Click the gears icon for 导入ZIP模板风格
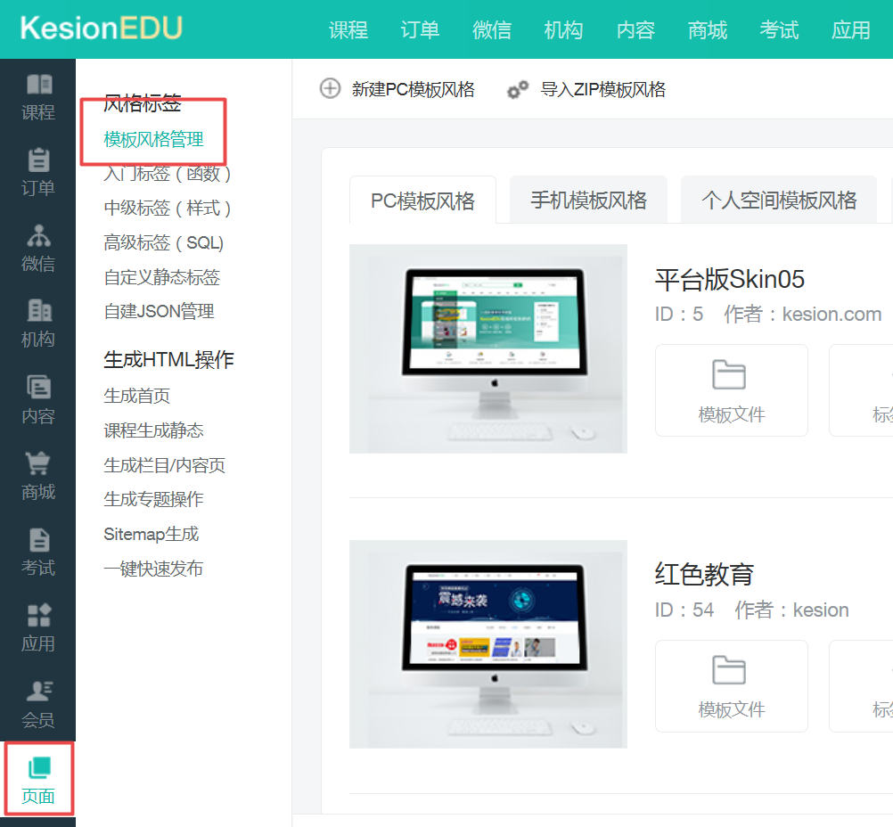The height and width of the screenshot is (827, 893). (518, 89)
